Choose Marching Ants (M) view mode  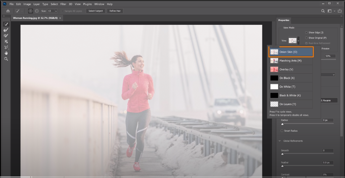click(291, 61)
